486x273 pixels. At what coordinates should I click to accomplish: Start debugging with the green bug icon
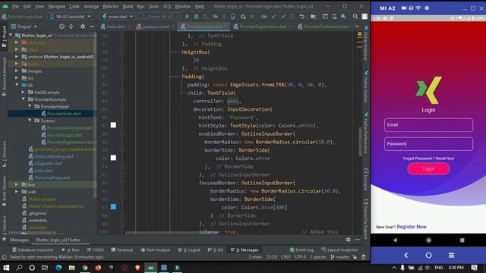point(196,17)
